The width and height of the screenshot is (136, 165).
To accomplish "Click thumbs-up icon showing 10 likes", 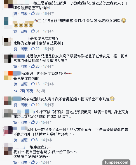I will click(x=33, y=105).
